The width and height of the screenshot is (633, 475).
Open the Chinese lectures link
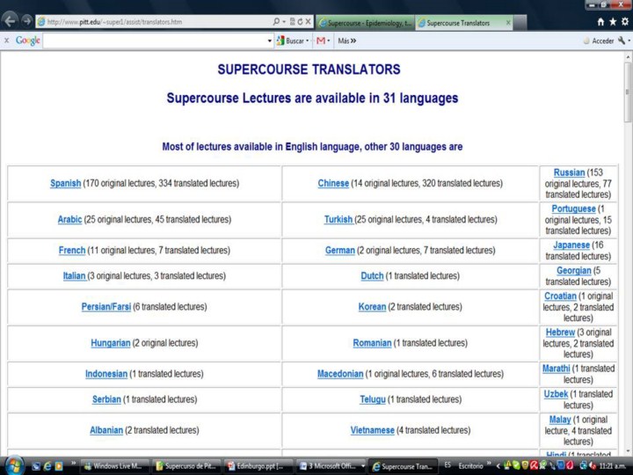(333, 184)
